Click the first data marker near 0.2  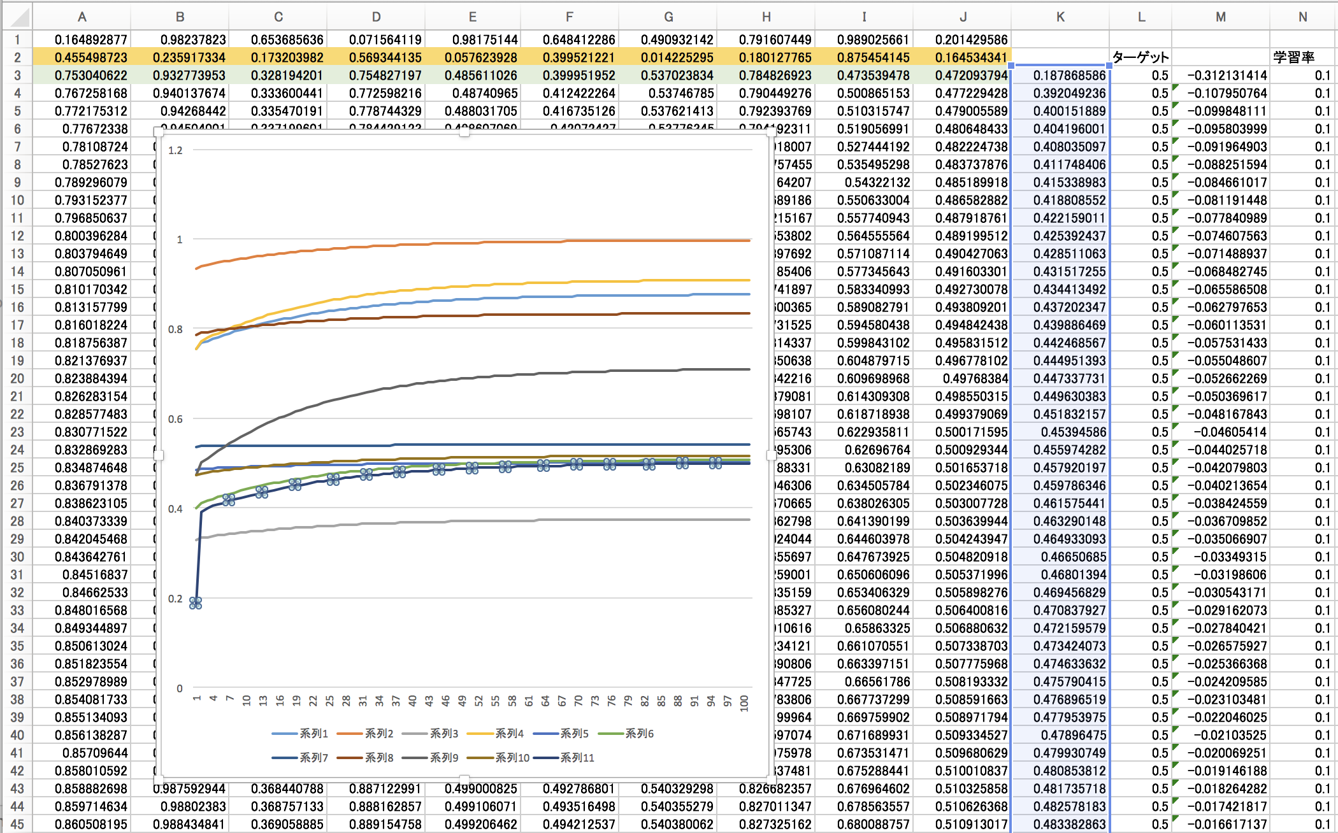[196, 602]
